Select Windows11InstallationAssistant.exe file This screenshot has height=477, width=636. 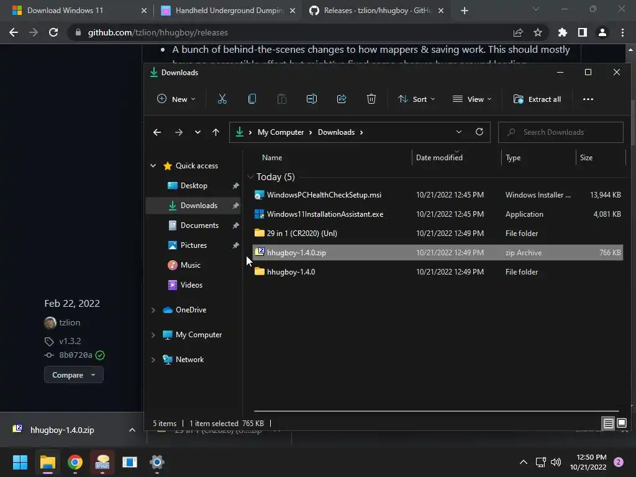tap(437, 214)
